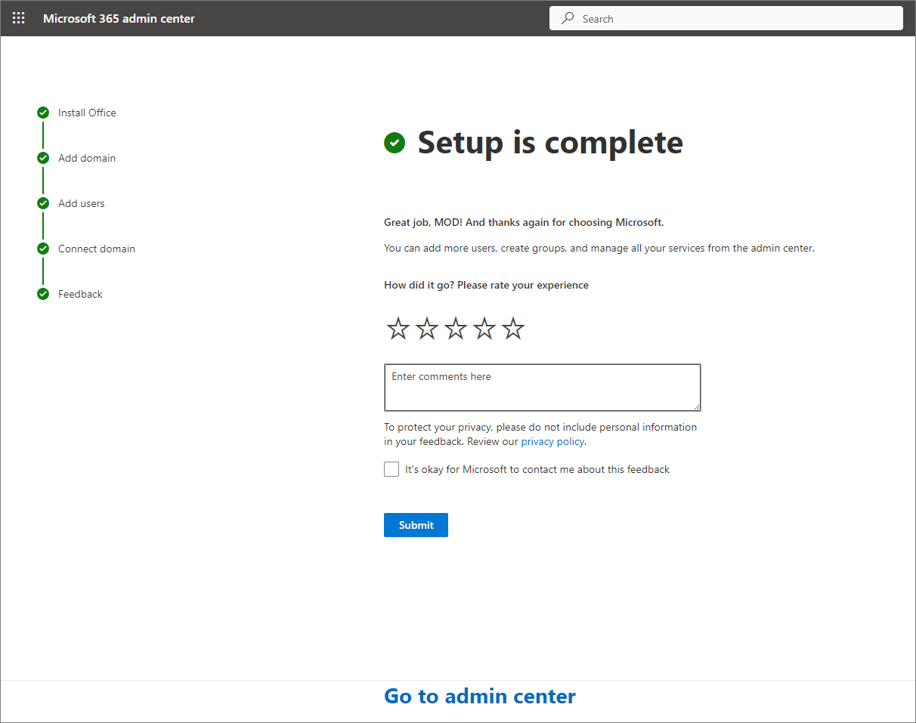This screenshot has width=916, height=723.
Task: Go to admin center
Action: [x=480, y=696]
